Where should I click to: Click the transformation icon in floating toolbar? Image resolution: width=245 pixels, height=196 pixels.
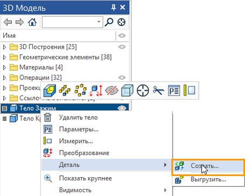pyautogui.click(x=96, y=90)
